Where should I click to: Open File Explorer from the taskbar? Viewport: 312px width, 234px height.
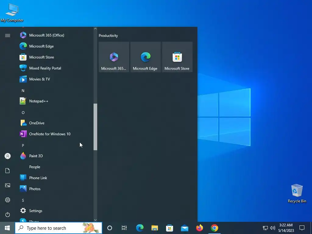point(154,228)
